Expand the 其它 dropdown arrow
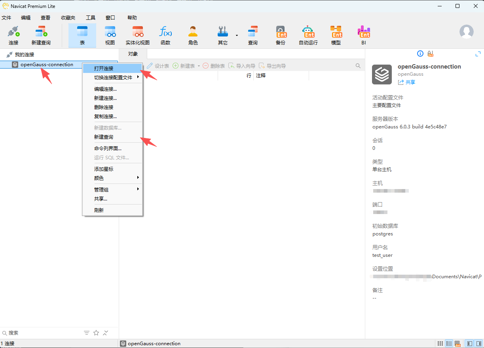The image size is (484, 348). pos(237,35)
